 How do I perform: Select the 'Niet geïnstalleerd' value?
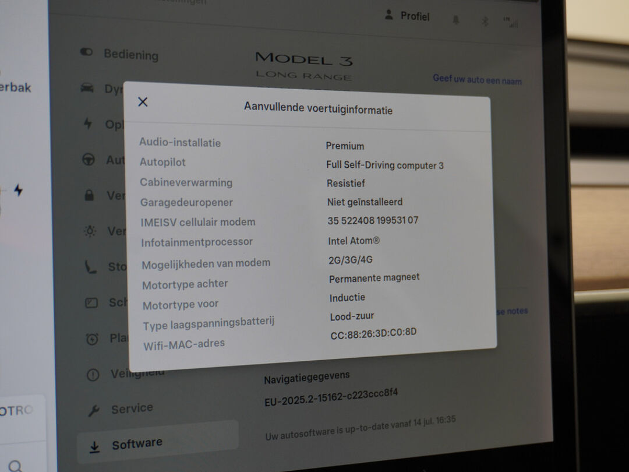(365, 202)
